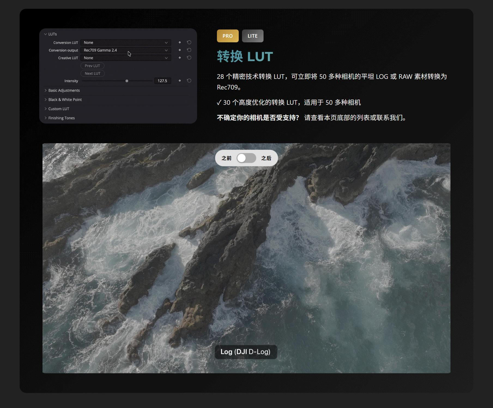
Task: Click the 之后 label
Action: (x=266, y=158)
